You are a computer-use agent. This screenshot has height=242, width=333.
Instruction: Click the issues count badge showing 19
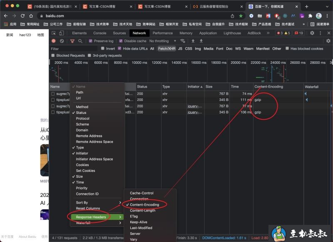[x=299, y=33]
